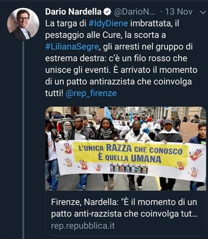This screenshot has width=208, height=239.
Task: Click the 'estrema destra' tweet line
Action: 116,58
